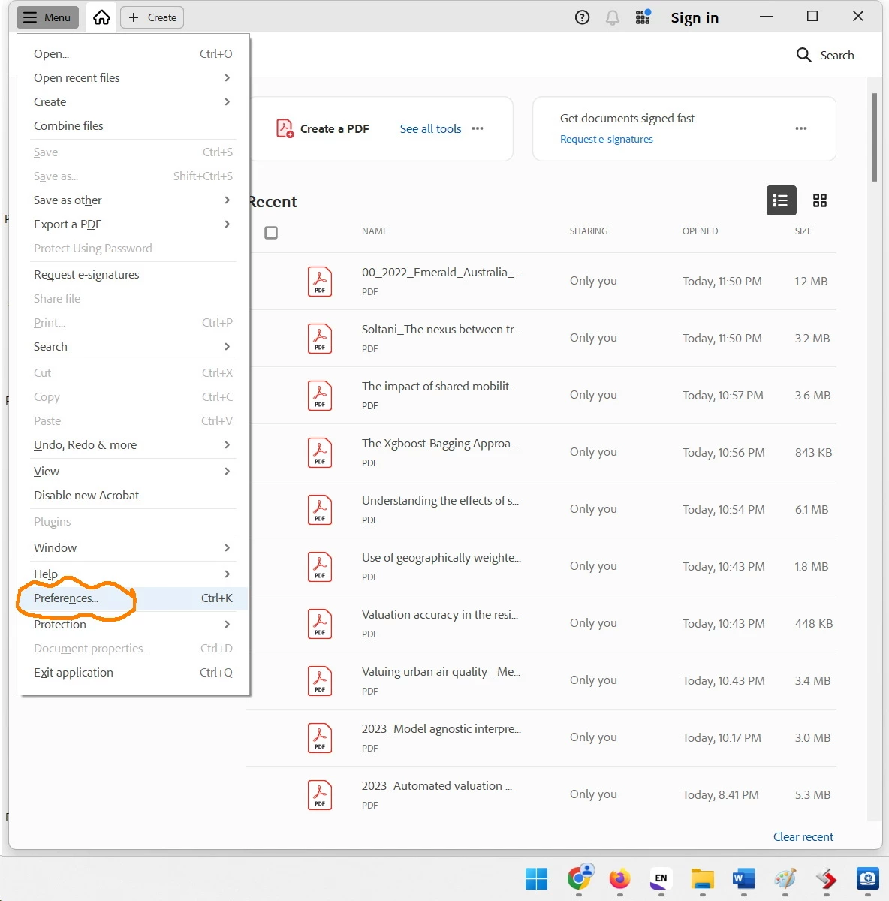This screenshot has height=901, width=889.
Task: Click the Search magnifier icon
Action: click(x=803, y=55)
